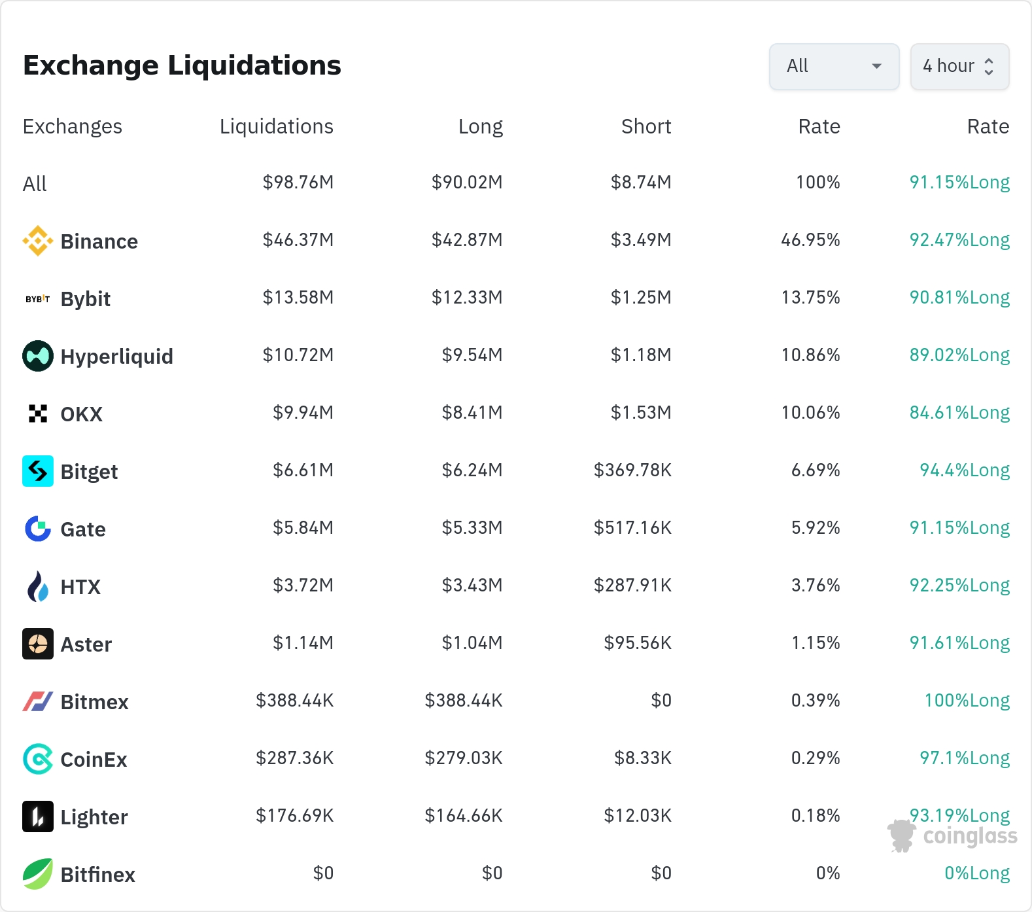The width and height of the screenshot is (1032, 912).
Task: Click the Bitmex logo icon
Action: click(38, 701)
